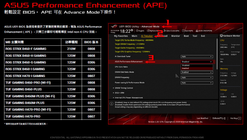
Task: Click Target Cache Frequency : 4500MHz line
Action: (130, 48)
